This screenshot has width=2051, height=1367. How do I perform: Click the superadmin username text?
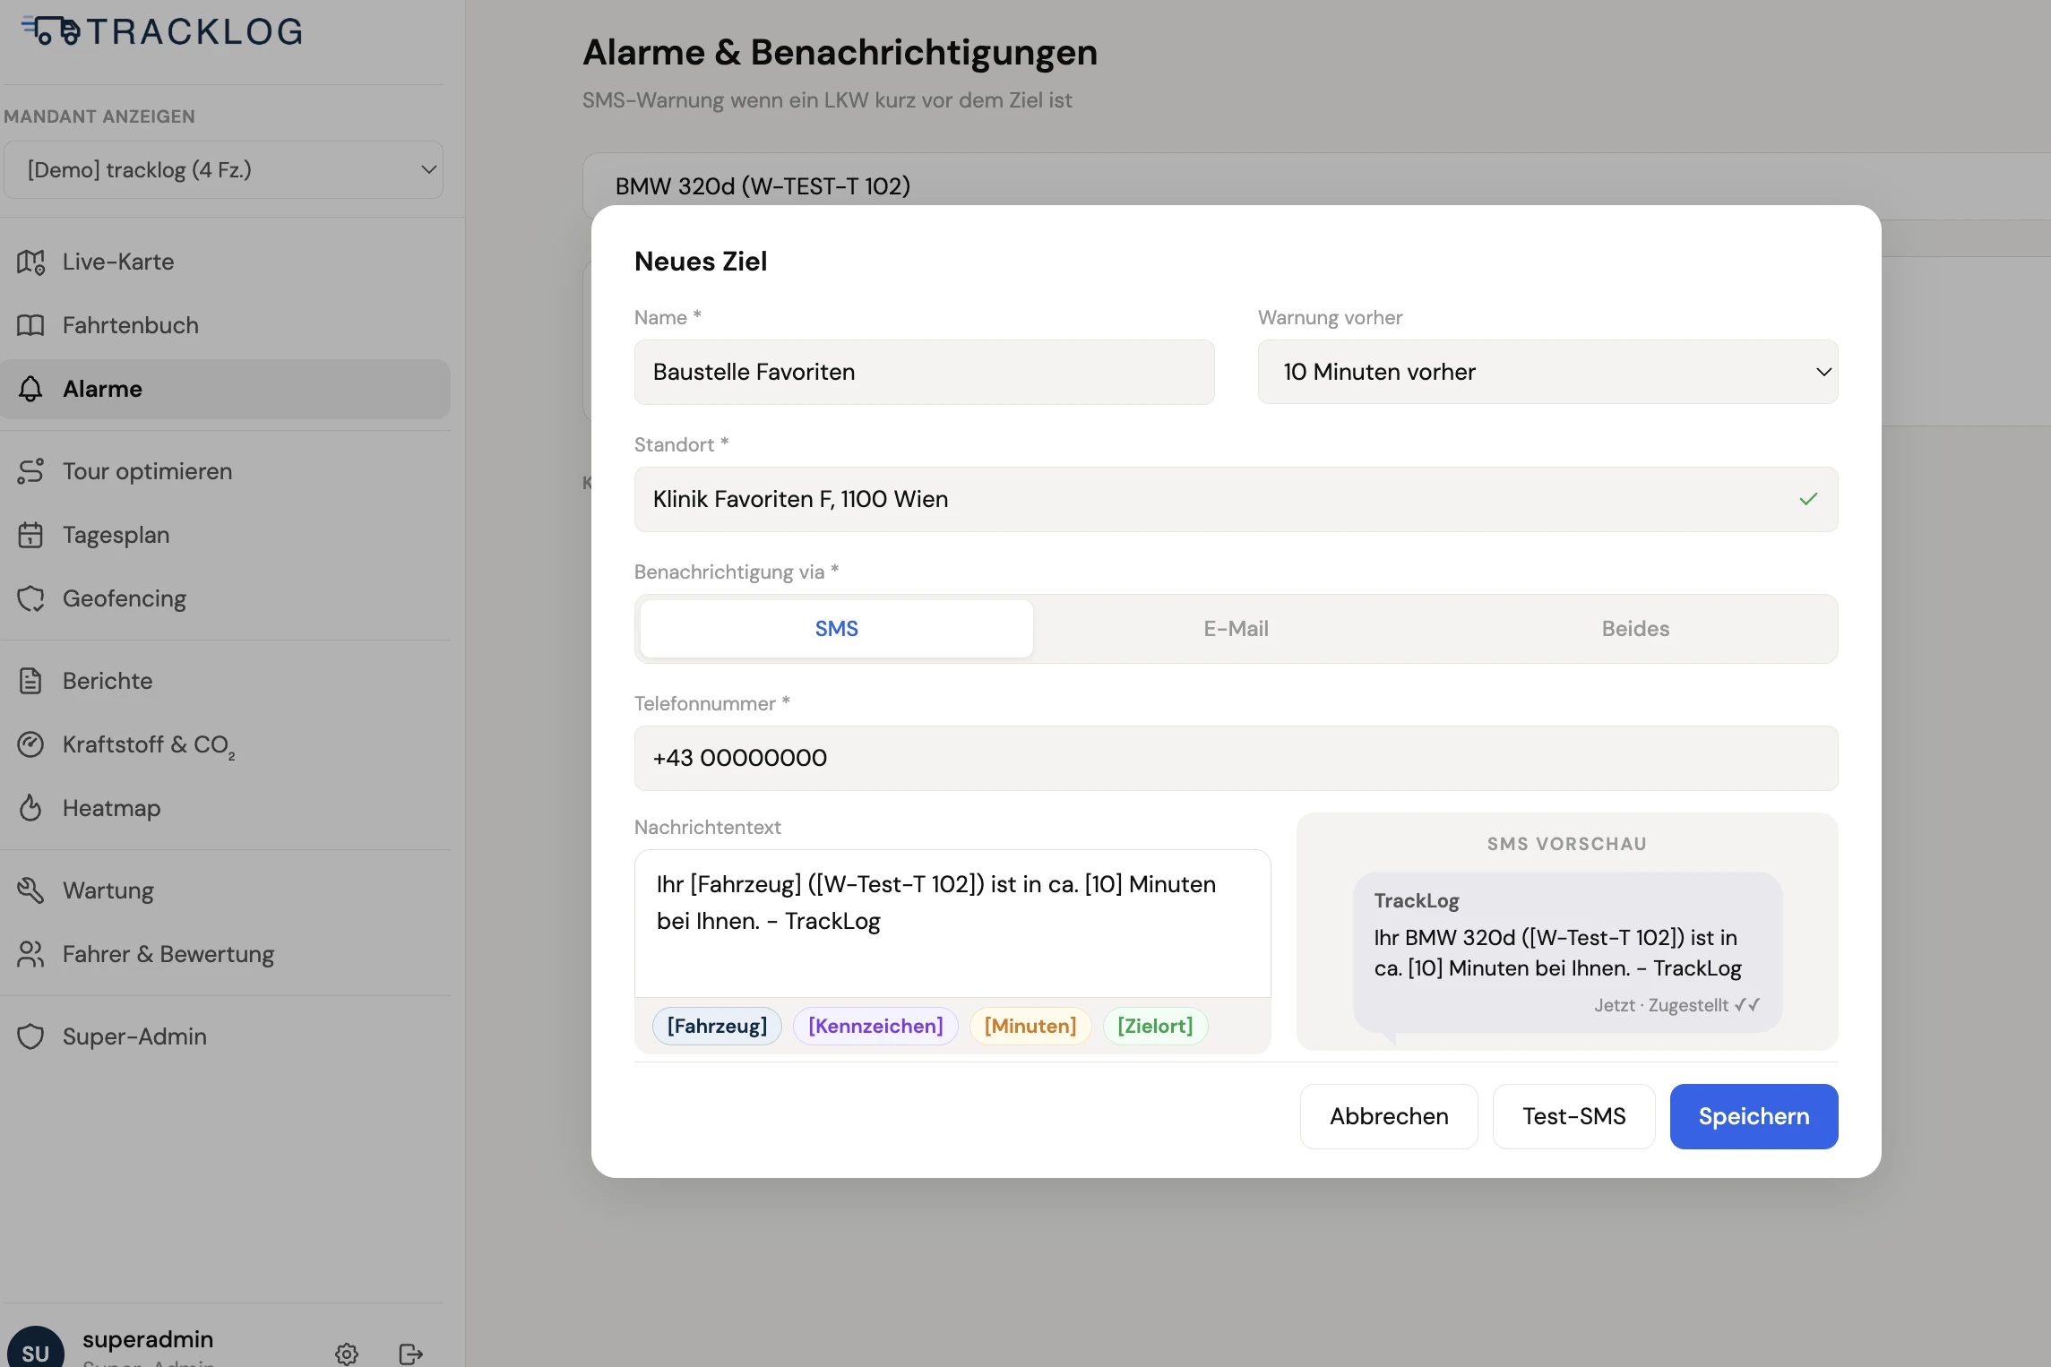[148, 1339]
